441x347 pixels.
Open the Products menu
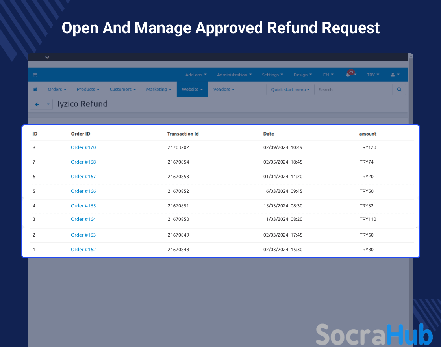[88, 89]
